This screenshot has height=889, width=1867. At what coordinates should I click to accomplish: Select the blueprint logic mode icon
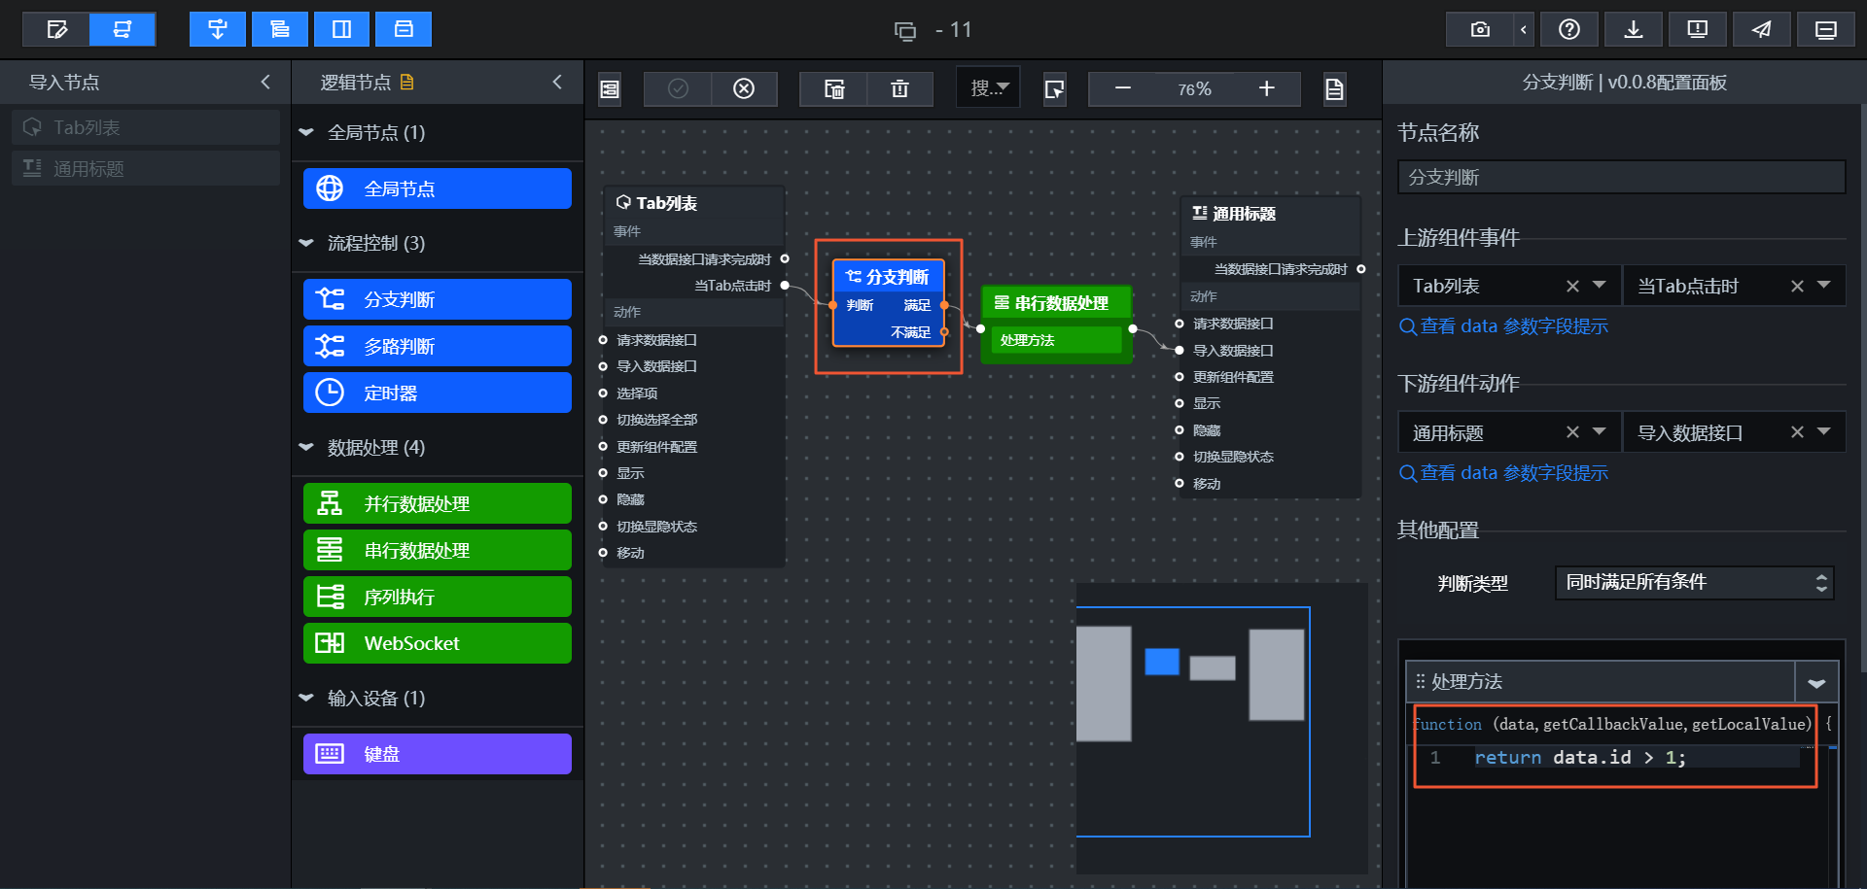point(123,29)
